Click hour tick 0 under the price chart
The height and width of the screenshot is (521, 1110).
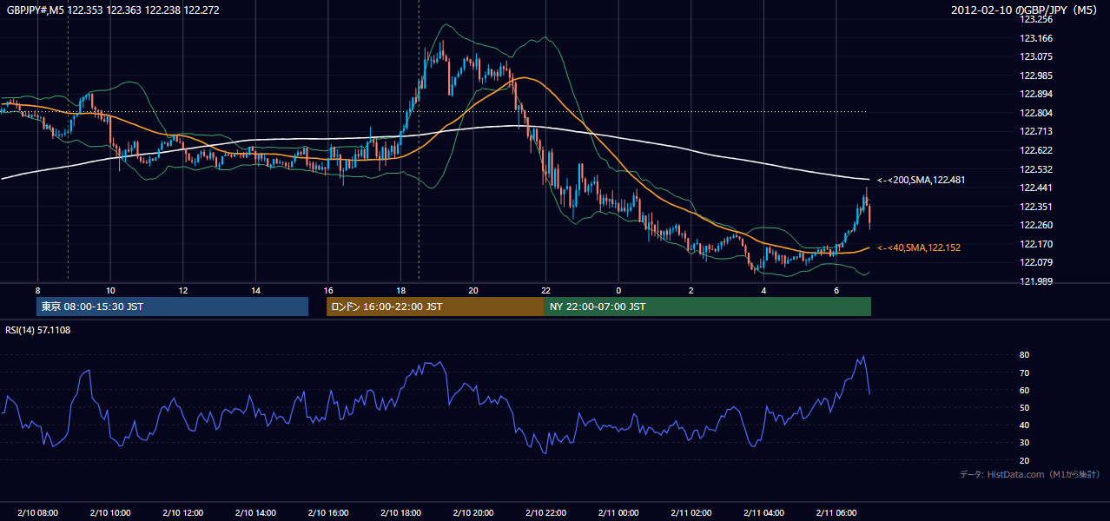click(618, 290)
